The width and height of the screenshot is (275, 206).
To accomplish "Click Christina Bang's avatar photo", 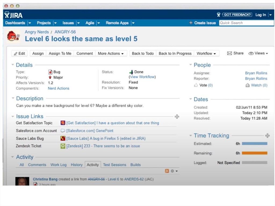I will (x=22, y=181).
